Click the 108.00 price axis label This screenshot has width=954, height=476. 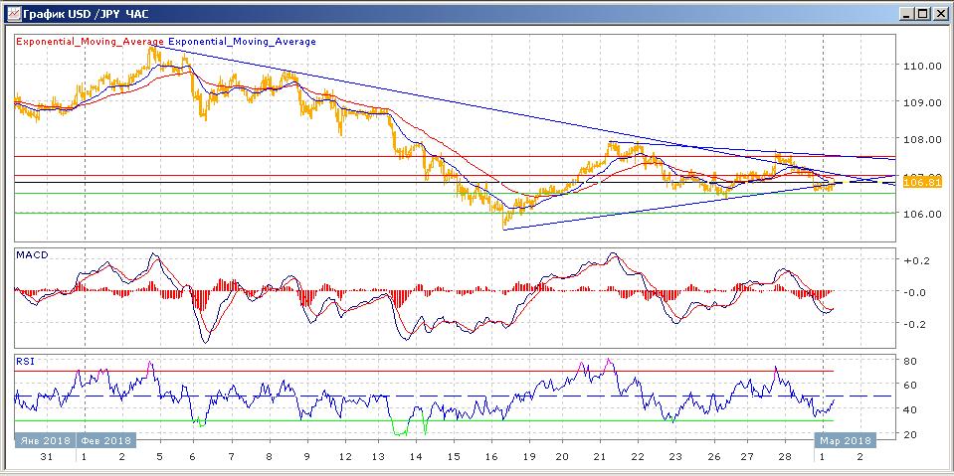click(920, 139)
